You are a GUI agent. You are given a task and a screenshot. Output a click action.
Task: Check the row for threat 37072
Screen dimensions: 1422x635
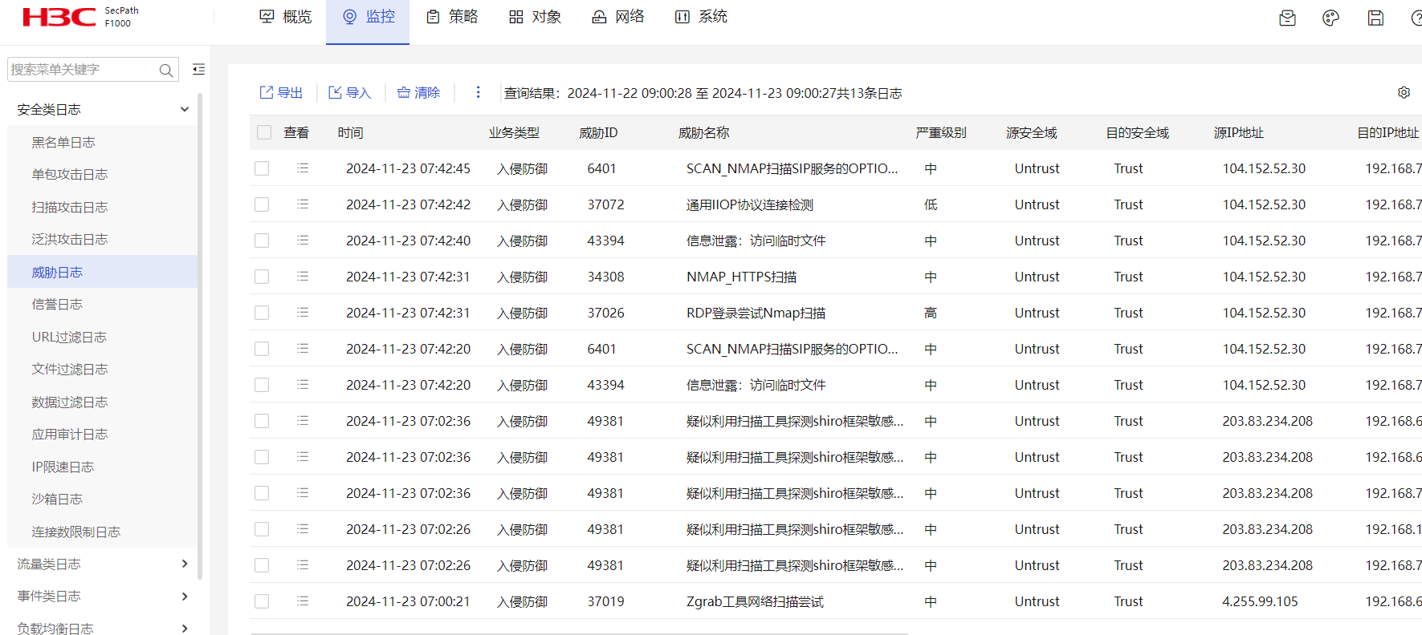pos(262,204)
